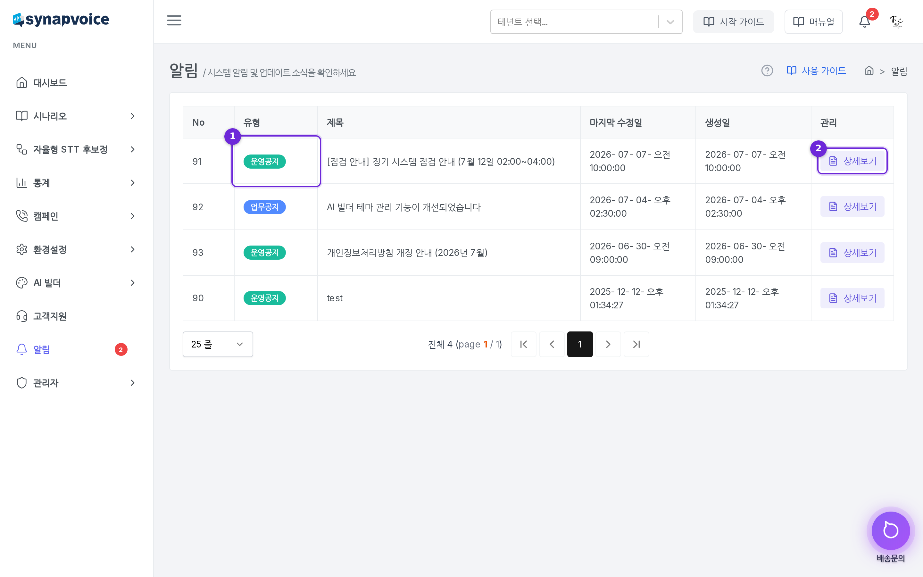Expand the 통계 chevron
The height and width of the screenshot is (577, 923).
[132, 183]
